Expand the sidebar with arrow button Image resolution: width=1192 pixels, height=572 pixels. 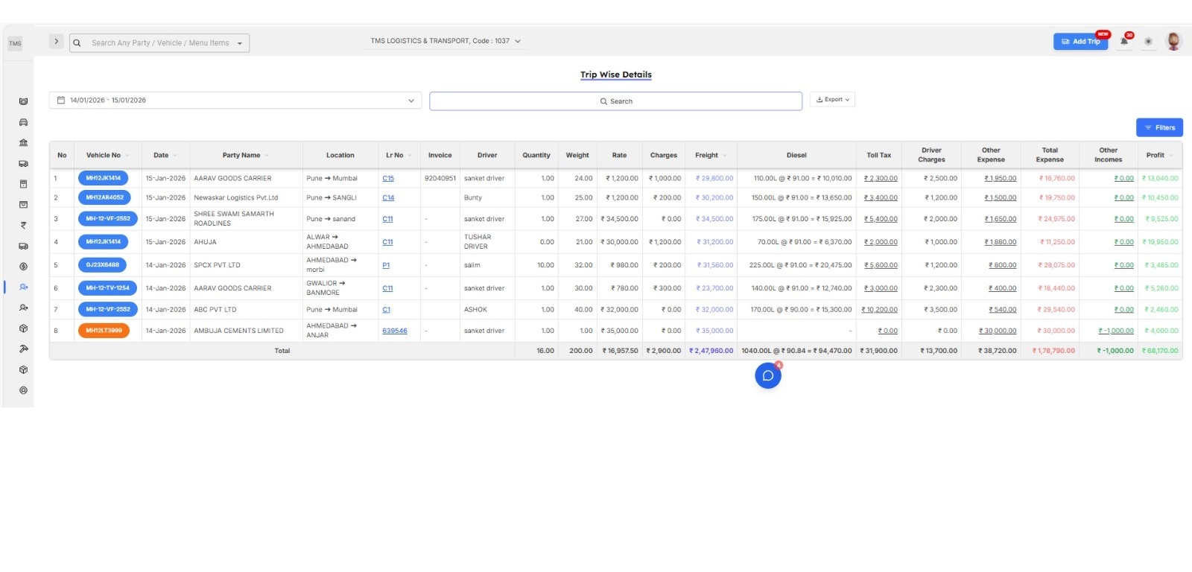pyautogui.click(x=56, y=42)
